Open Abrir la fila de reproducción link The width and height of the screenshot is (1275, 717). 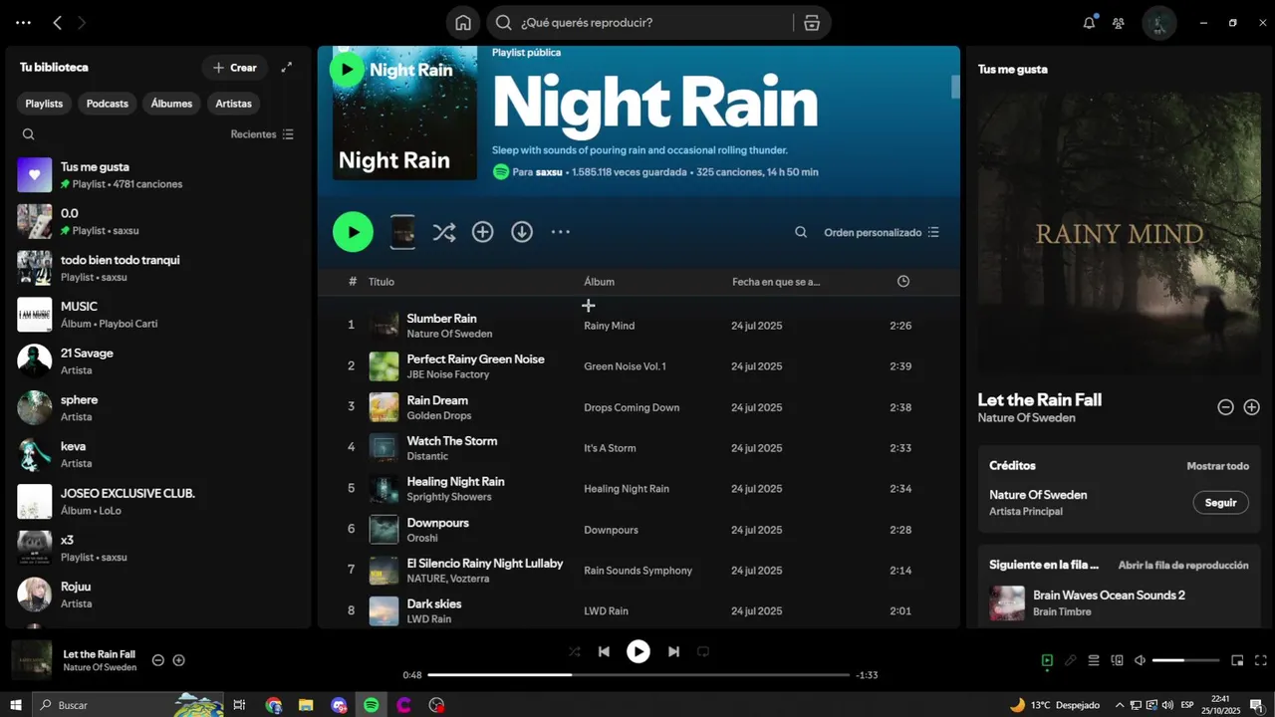click(x=1183, y=565)
